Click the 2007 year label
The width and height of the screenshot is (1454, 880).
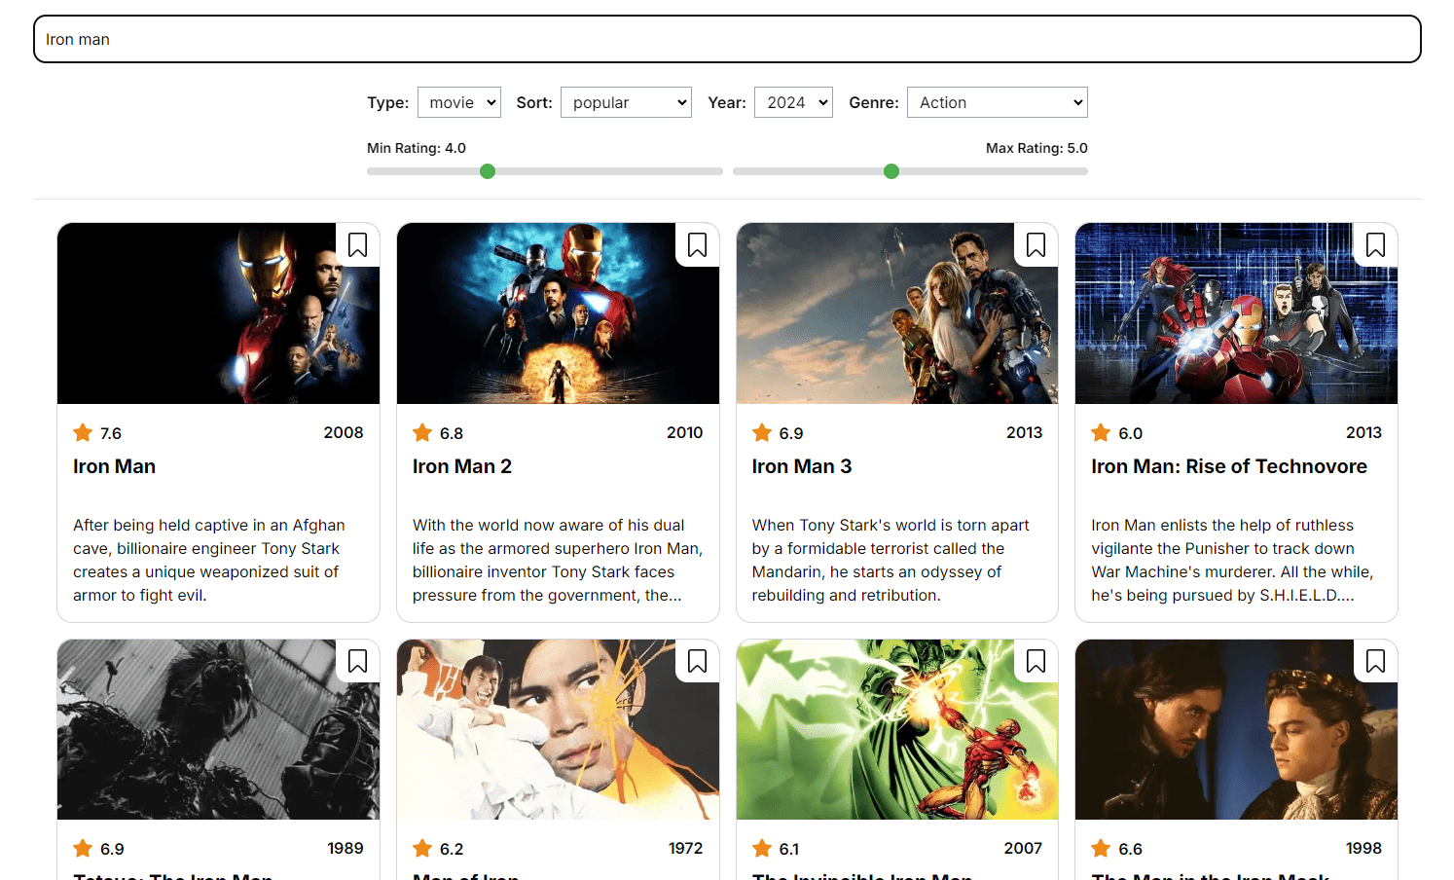(x=1023, y=848)
